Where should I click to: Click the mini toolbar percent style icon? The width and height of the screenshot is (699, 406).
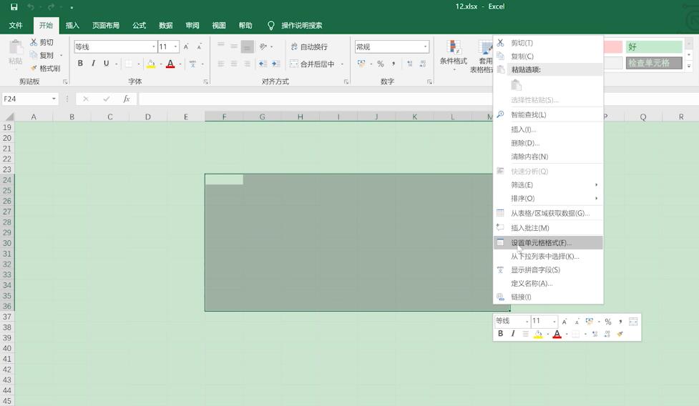(607, 321)
